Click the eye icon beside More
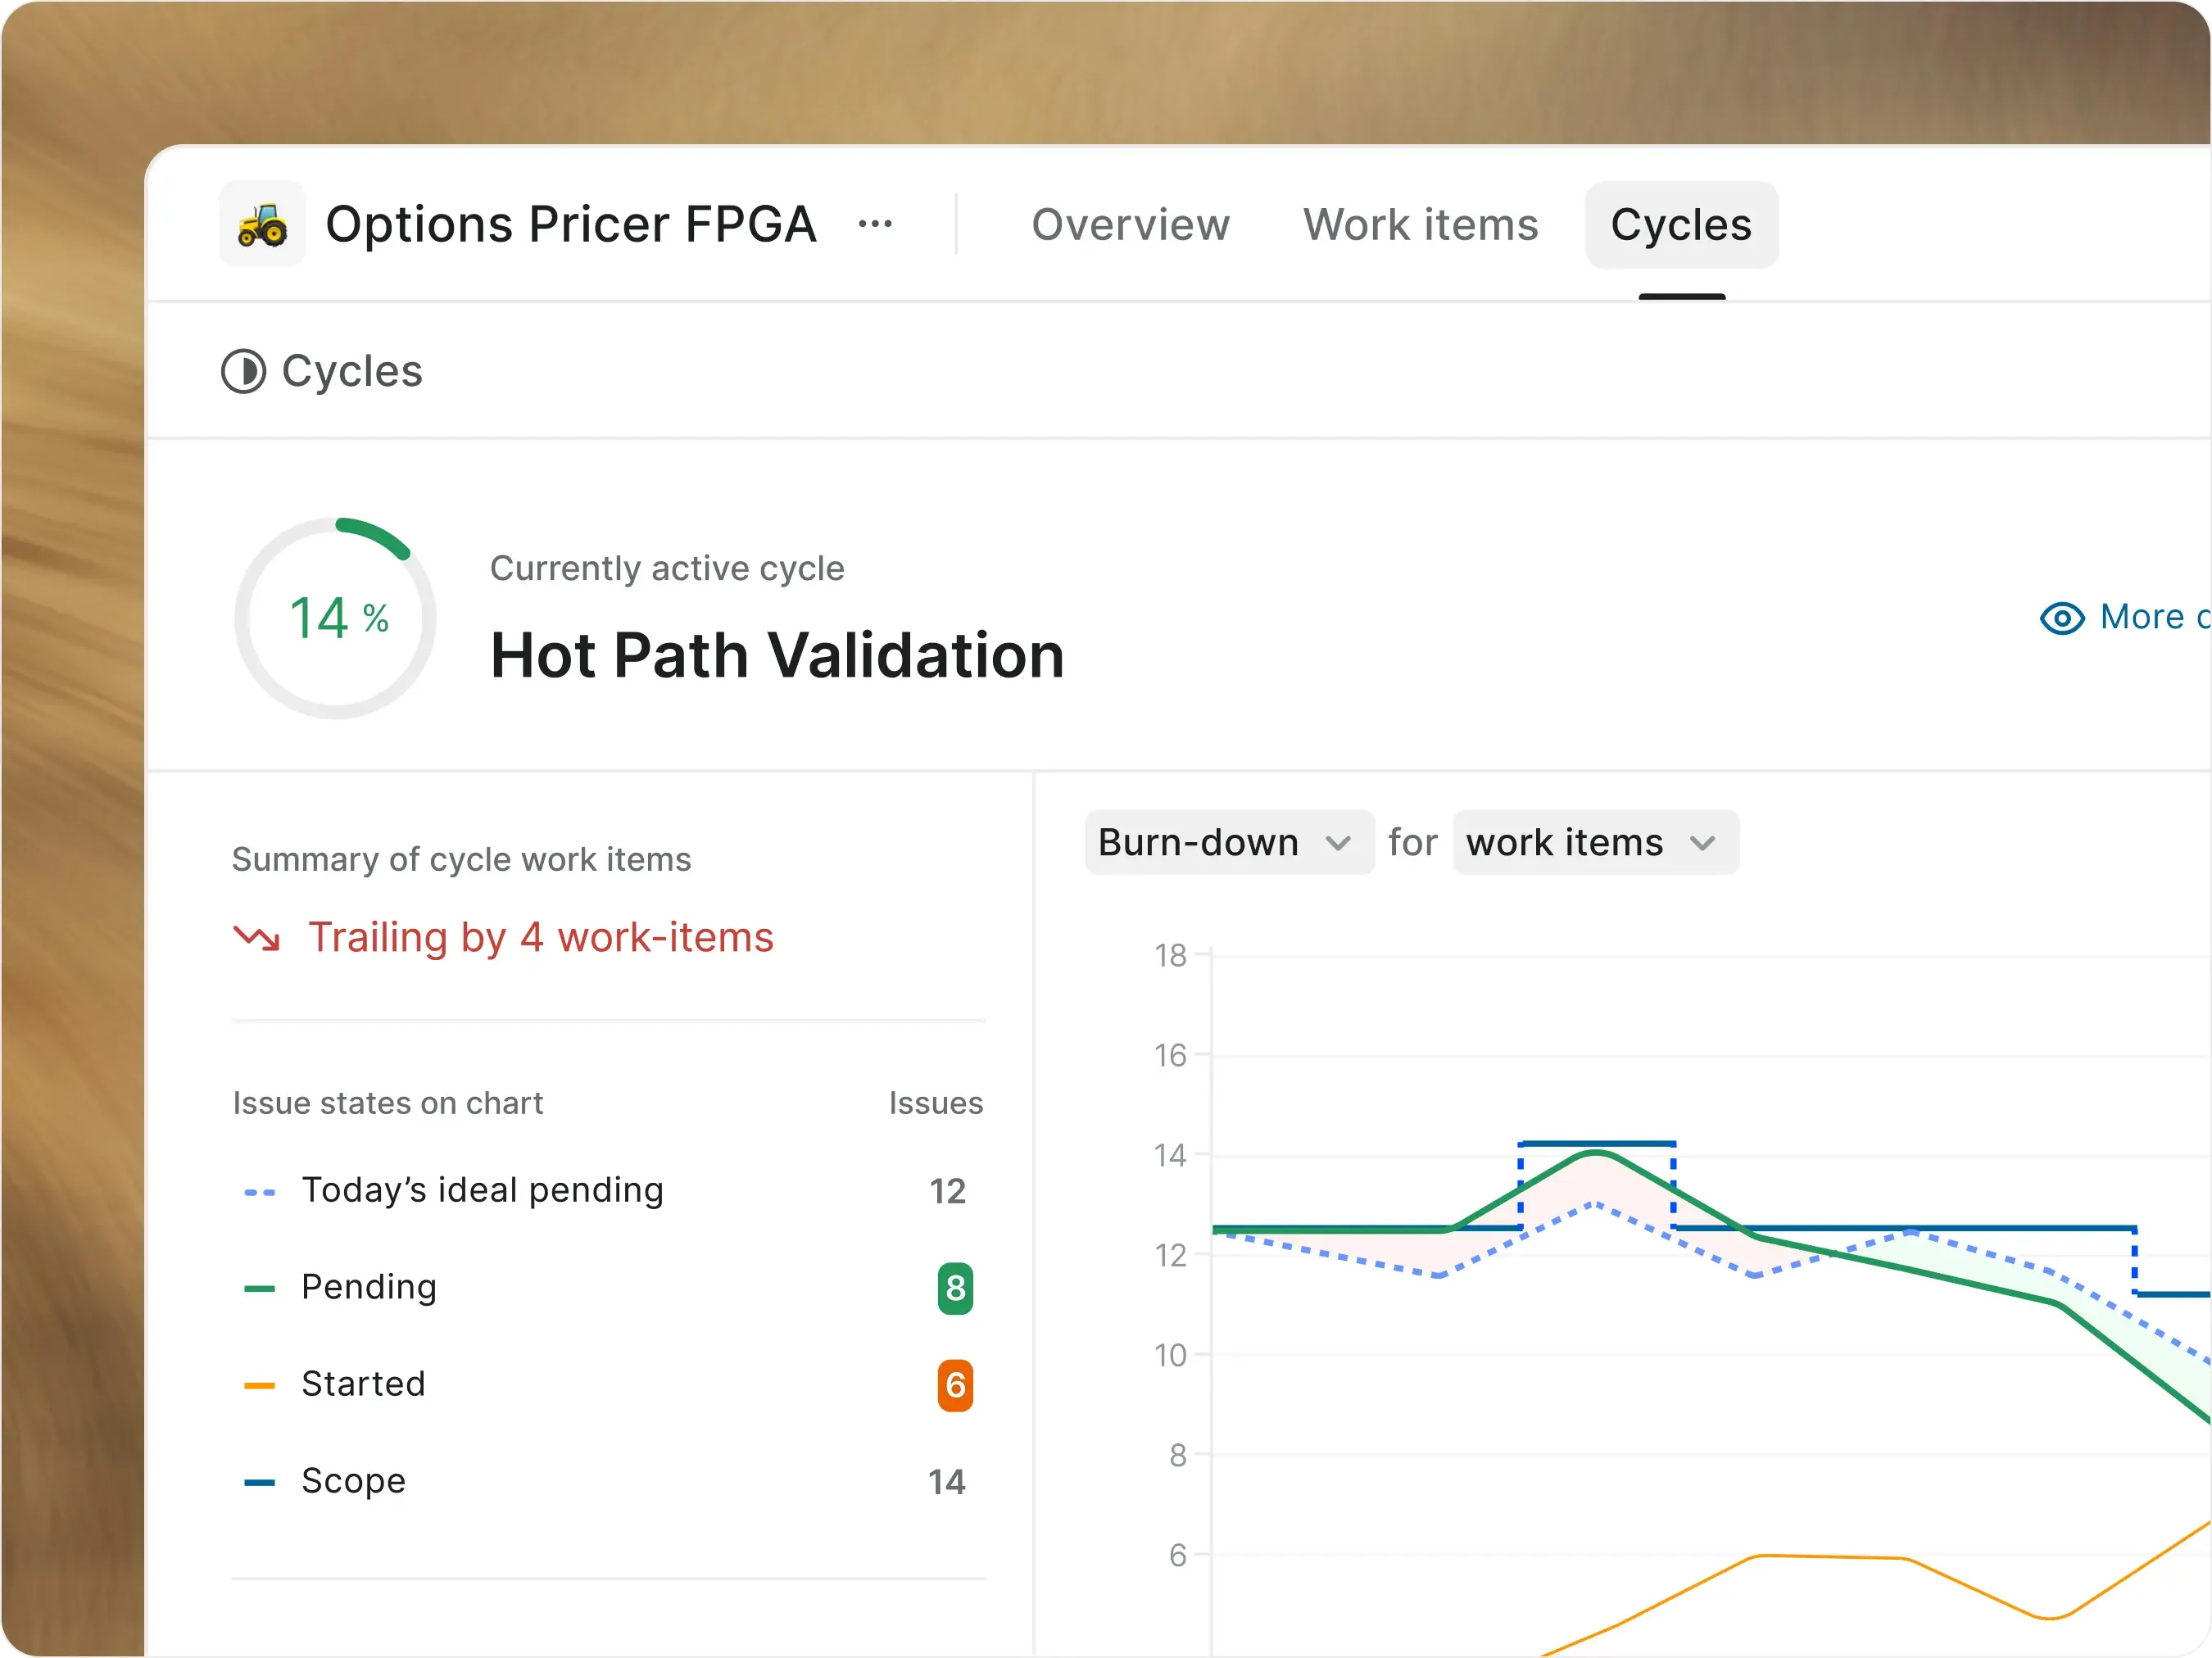The image size is (2212, 1658). (2062, 617)
